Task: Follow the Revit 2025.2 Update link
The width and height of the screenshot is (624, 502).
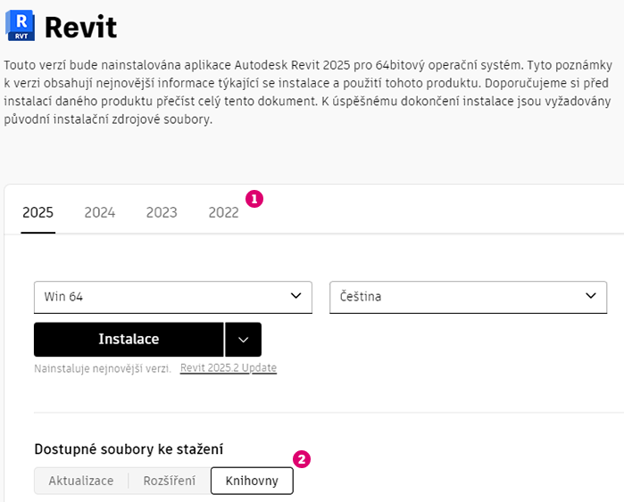Action: click(229, 368)
